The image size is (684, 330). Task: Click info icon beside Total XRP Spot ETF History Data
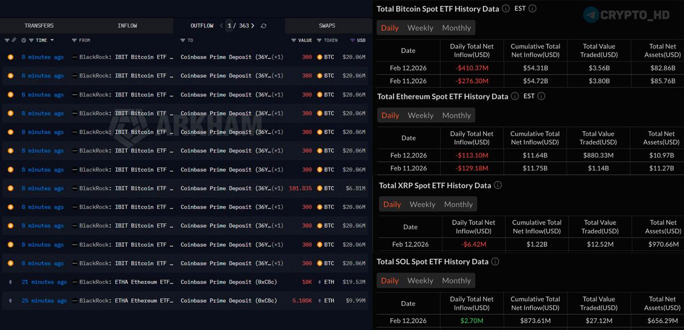pos(498,186)
